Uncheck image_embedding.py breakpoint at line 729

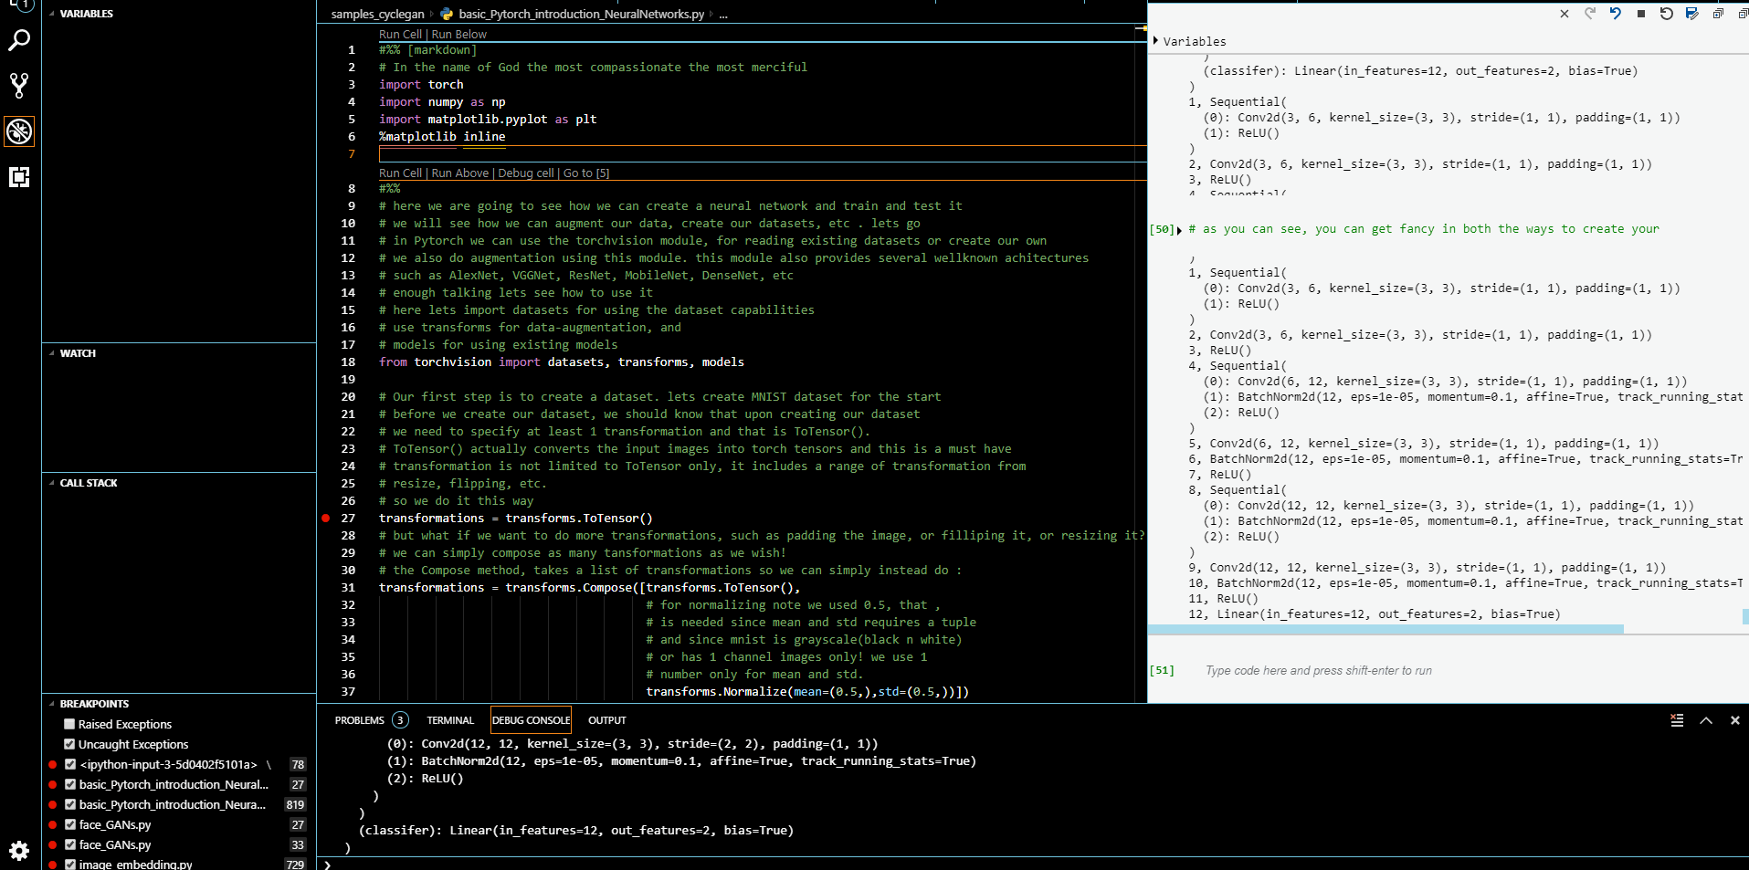pos(70,864)
